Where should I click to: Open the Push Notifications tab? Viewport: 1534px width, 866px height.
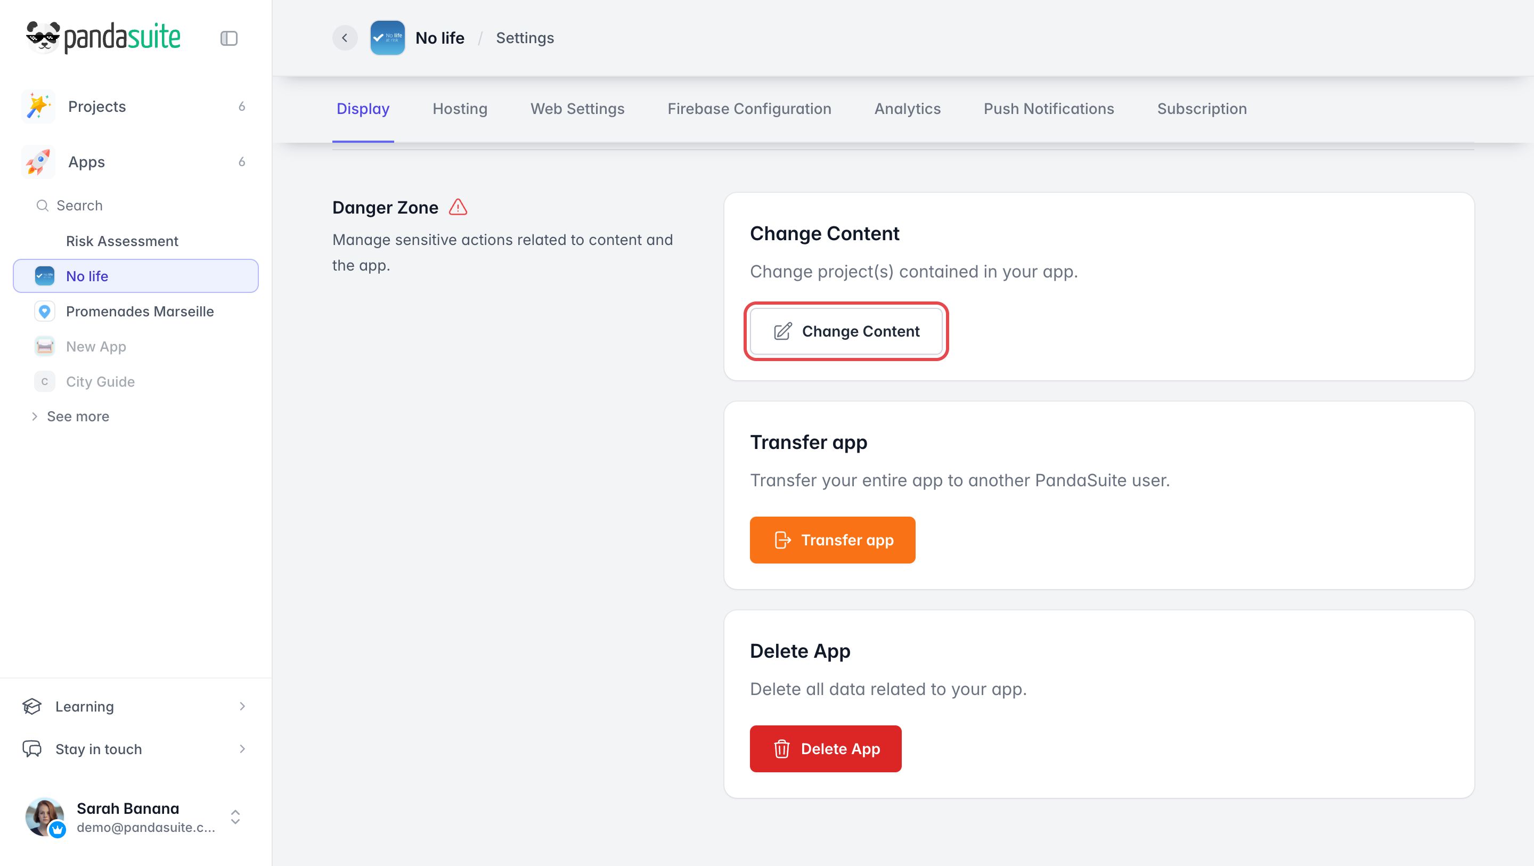click(x=1049, y=109)
